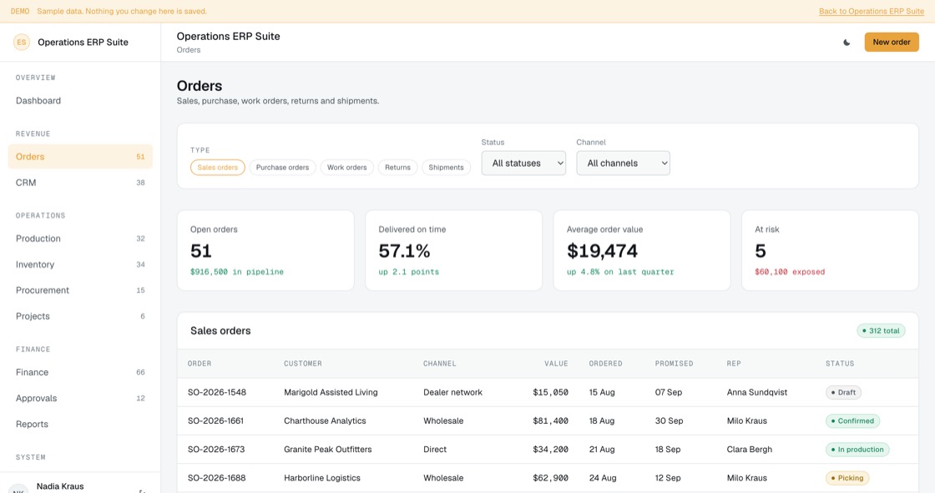This screenshot has width=935, height=493.
Task: Click the Average order value card
Action: point(642,250)
